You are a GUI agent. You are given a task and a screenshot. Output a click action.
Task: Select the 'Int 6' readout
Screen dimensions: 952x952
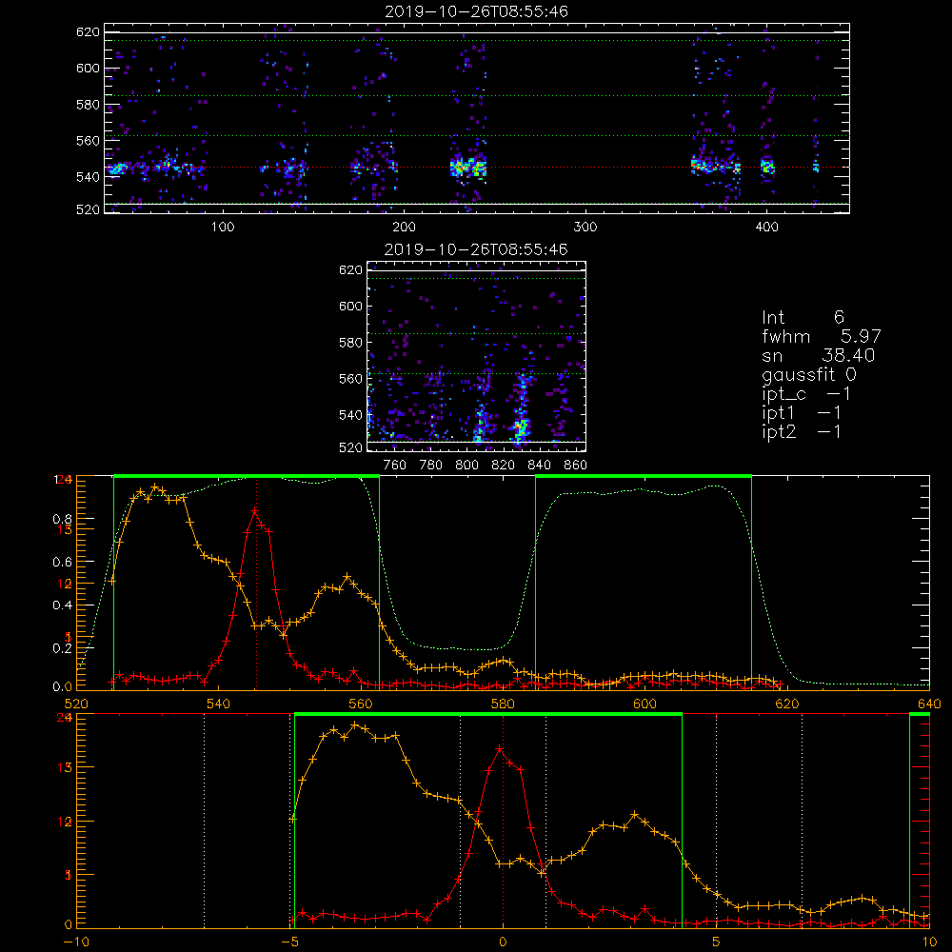tap(803, 317)
